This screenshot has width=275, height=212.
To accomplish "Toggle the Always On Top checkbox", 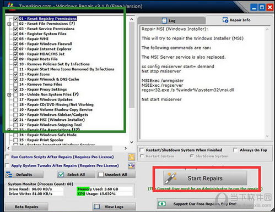I will (x=235, y=150).
